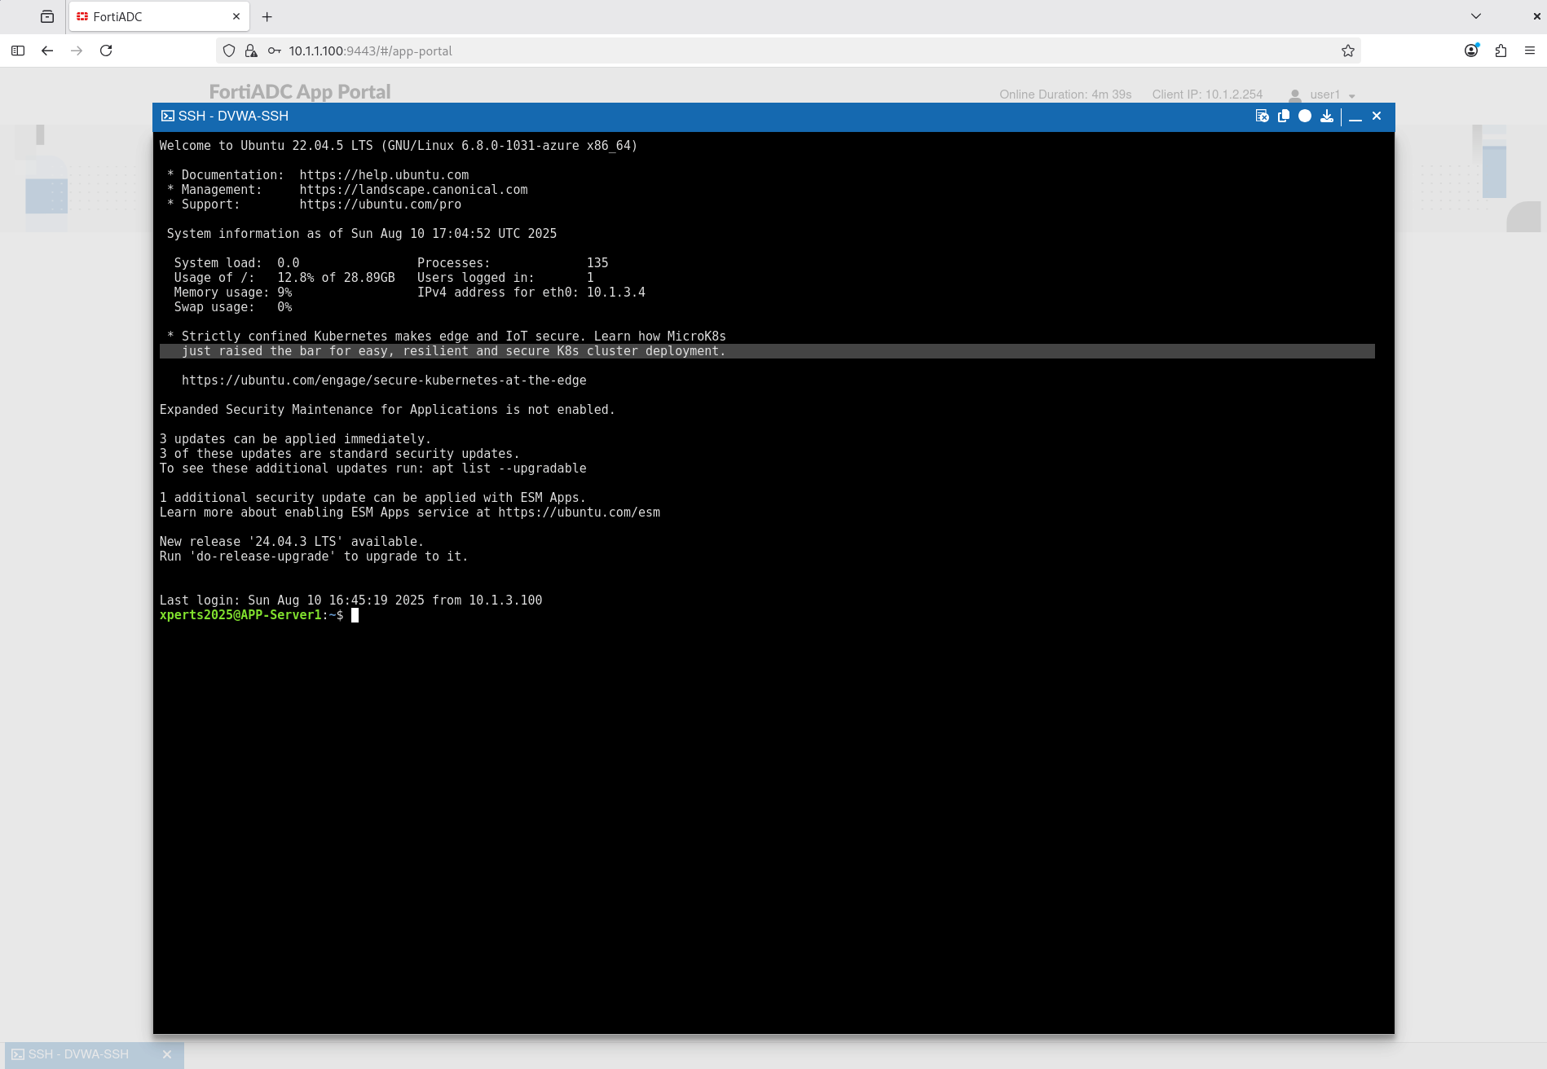Viewport: 1547px width, 1069px height.
Task: Open the browser extensions menu
Action: [x=1501, y=51]
